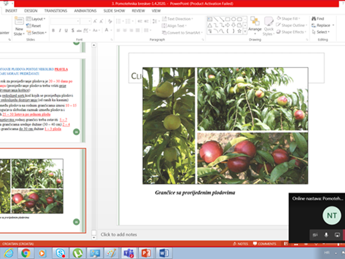Toggle the camera in Teams call overlay
Image resolution: width=345 pixels, height=259 pixels.
[315, 235]
